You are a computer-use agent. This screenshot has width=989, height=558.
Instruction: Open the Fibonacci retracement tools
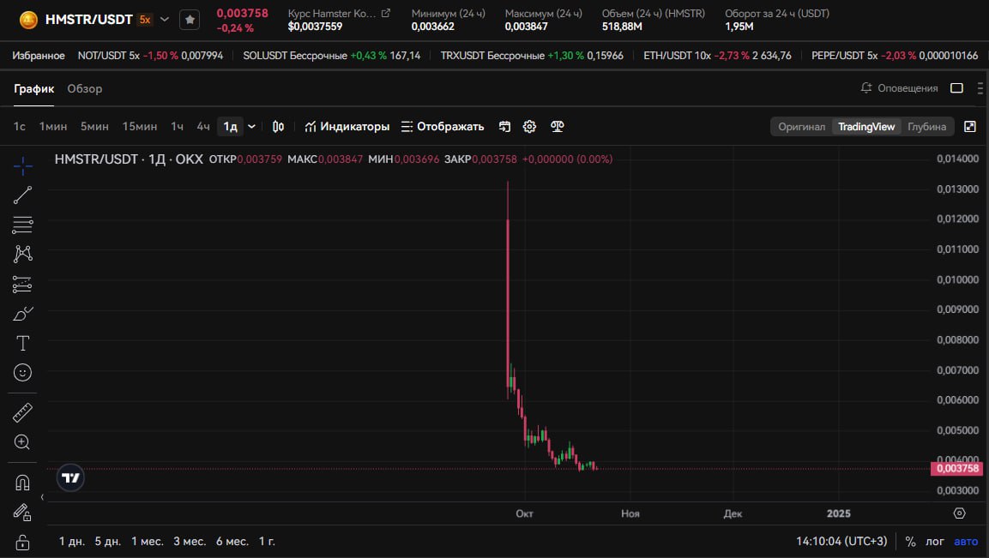pos(22,225)
